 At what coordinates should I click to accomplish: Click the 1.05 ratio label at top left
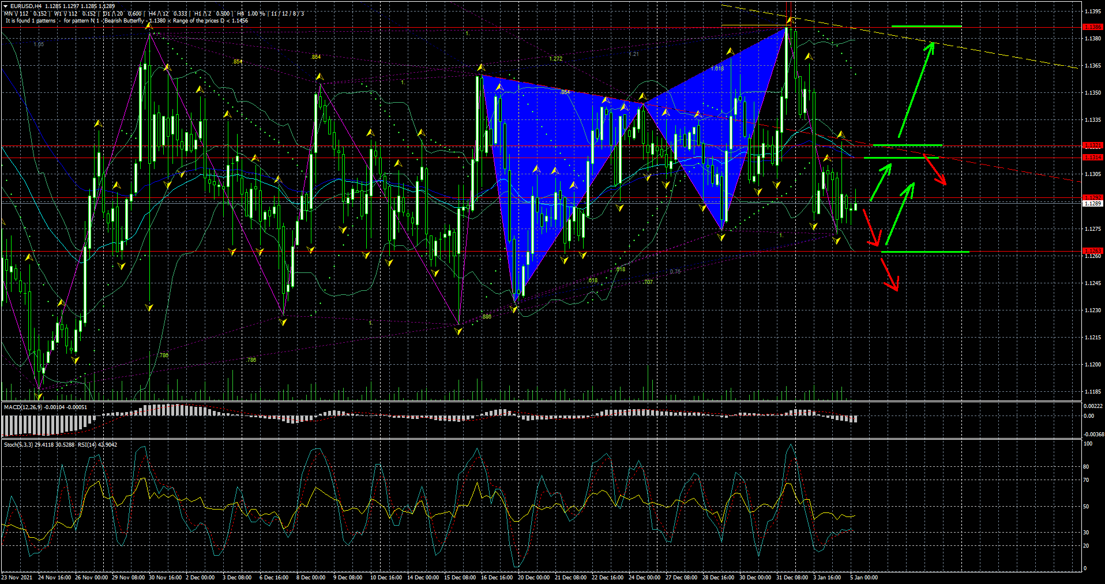click(39, 44)
